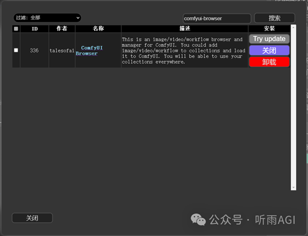Click the vertical scrollbar track
308x236 pixels.
(x=294, y=107)
